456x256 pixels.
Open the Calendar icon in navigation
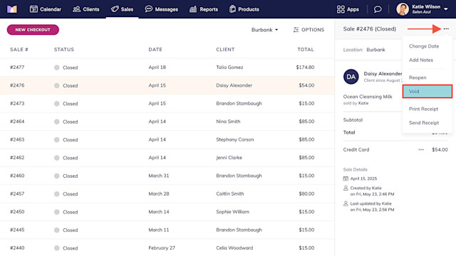coord(33,9)
